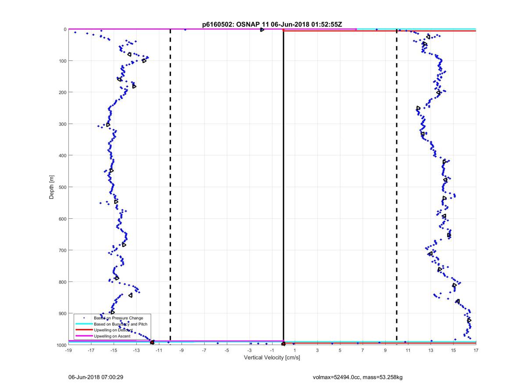Click x-axis tick label "-17"
Image resolution: width=526 pixels, height=388 pixels.
click(x=91, y=351)
